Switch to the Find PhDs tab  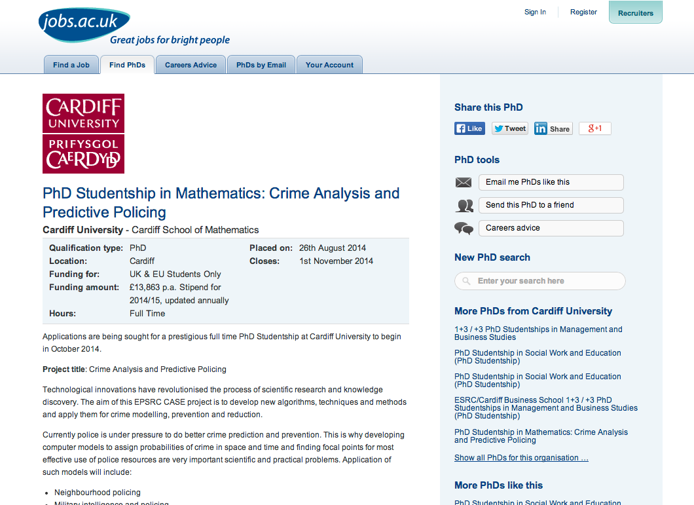[128, 65]
